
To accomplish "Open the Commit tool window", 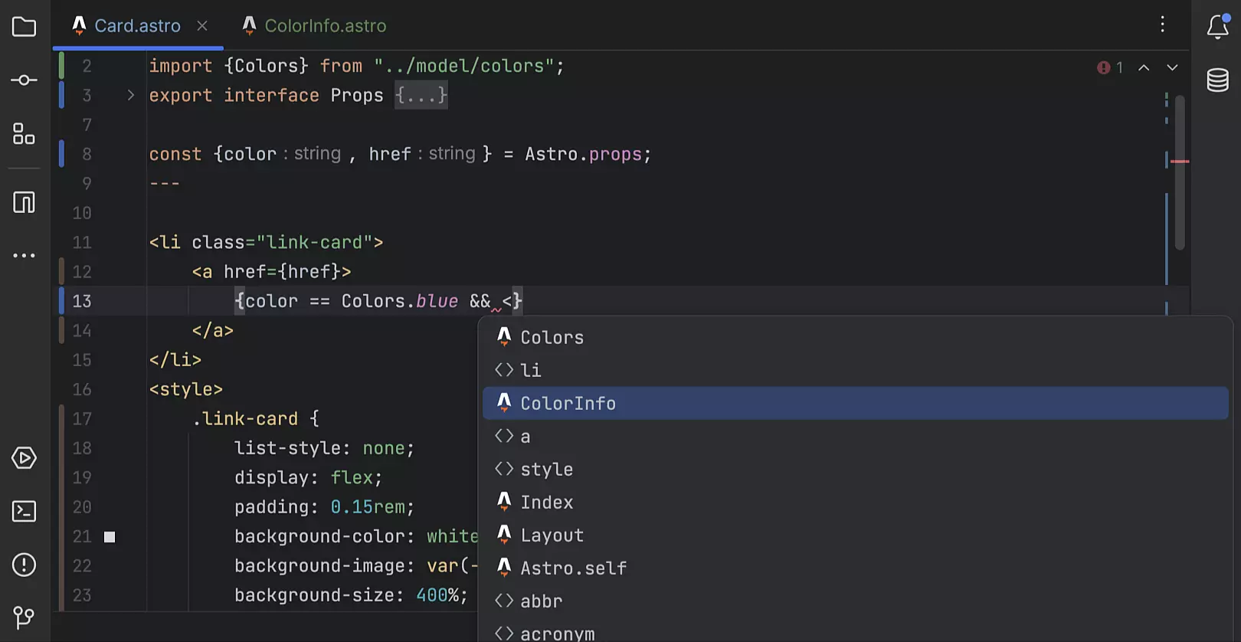I will [x=24, y=80].
